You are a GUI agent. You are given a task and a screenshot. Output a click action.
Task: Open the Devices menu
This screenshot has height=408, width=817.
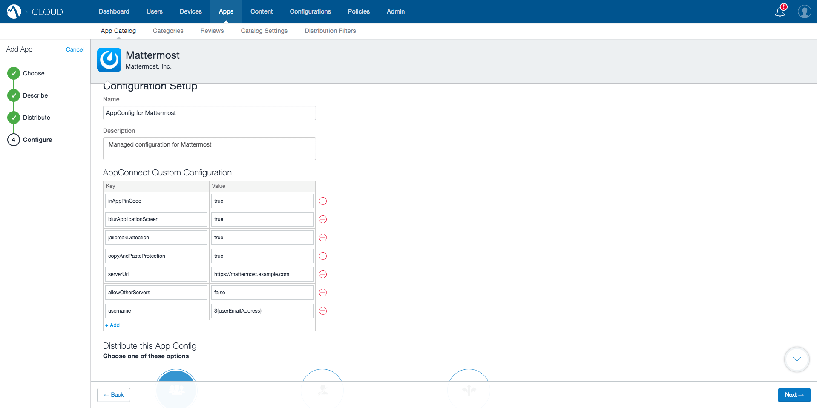click(191, 11)
